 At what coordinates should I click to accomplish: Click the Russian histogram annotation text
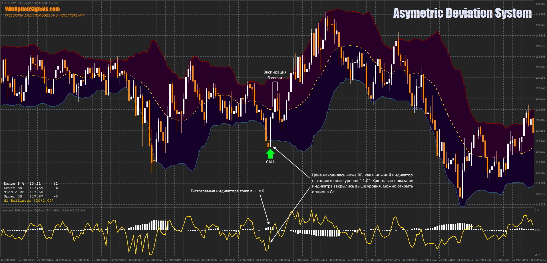coord(228,191)
